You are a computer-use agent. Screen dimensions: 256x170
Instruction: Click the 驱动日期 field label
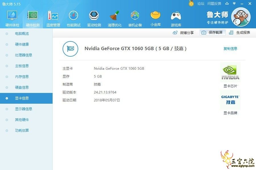point(69,100)
